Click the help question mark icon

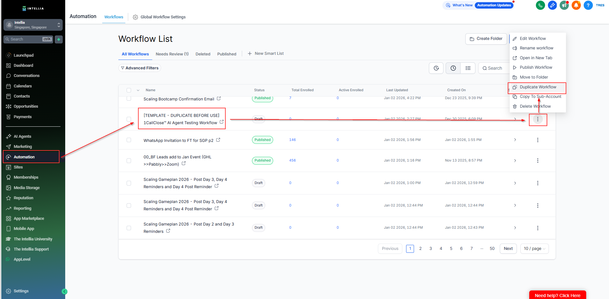[588, 5]
